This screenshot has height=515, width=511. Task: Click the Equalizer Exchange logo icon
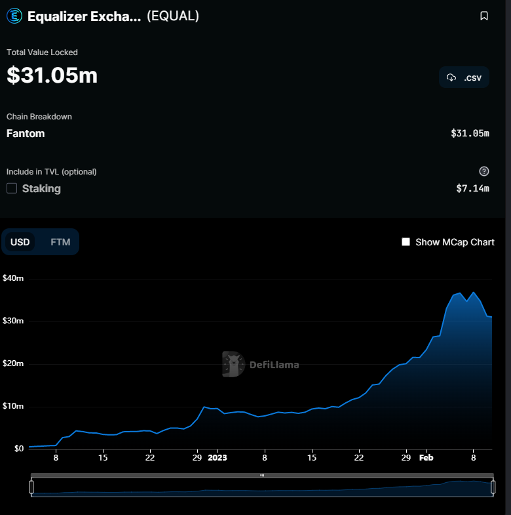pos(14,16)
